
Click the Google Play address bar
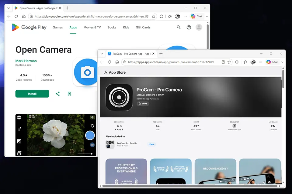coord(92,16)
